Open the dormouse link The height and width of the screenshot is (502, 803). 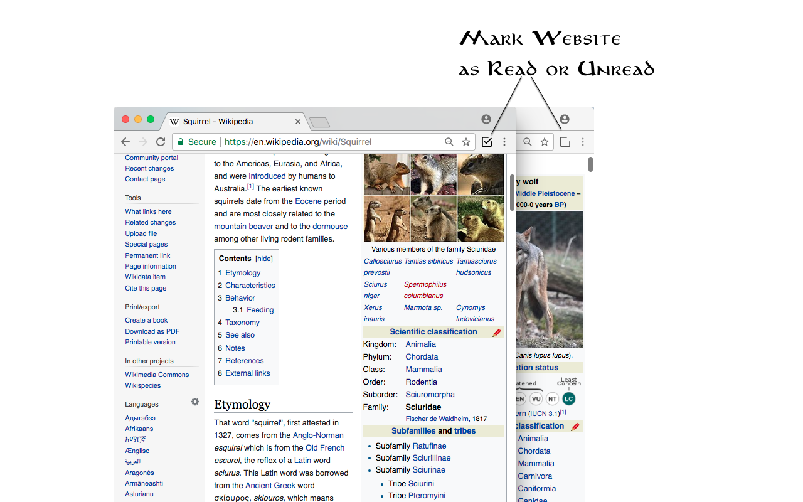coord(330,227)
